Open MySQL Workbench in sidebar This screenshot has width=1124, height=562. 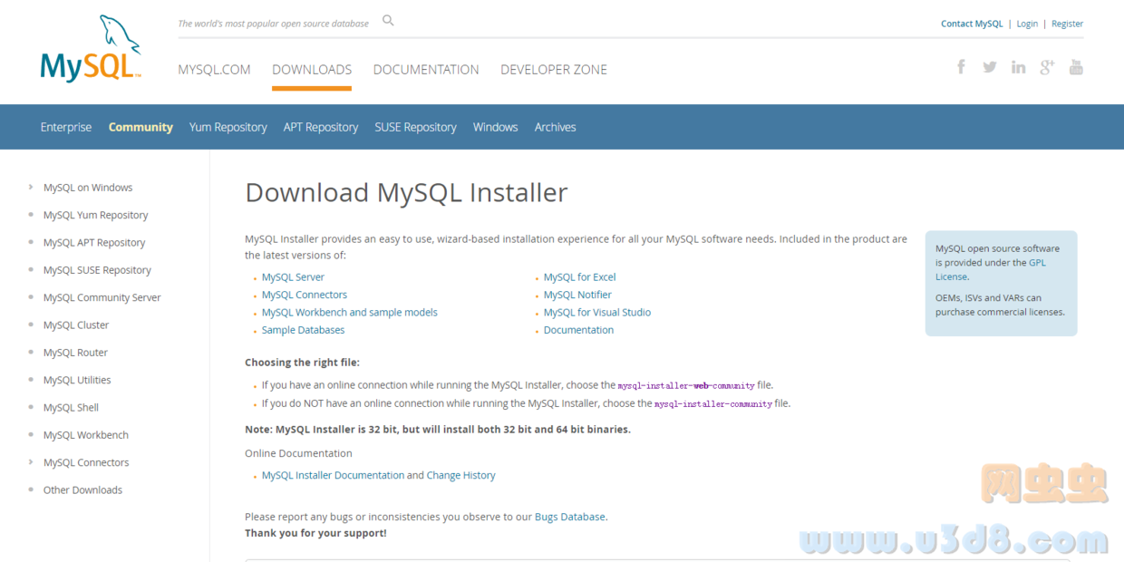pos(86,435)
